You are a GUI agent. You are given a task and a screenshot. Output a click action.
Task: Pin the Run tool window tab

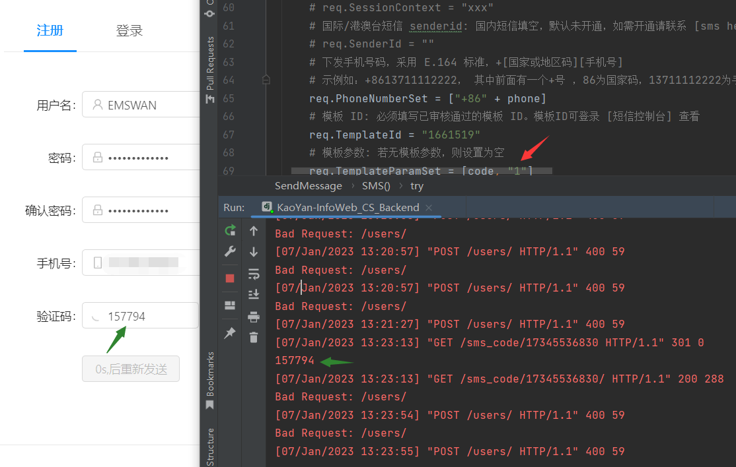point(229,333)
